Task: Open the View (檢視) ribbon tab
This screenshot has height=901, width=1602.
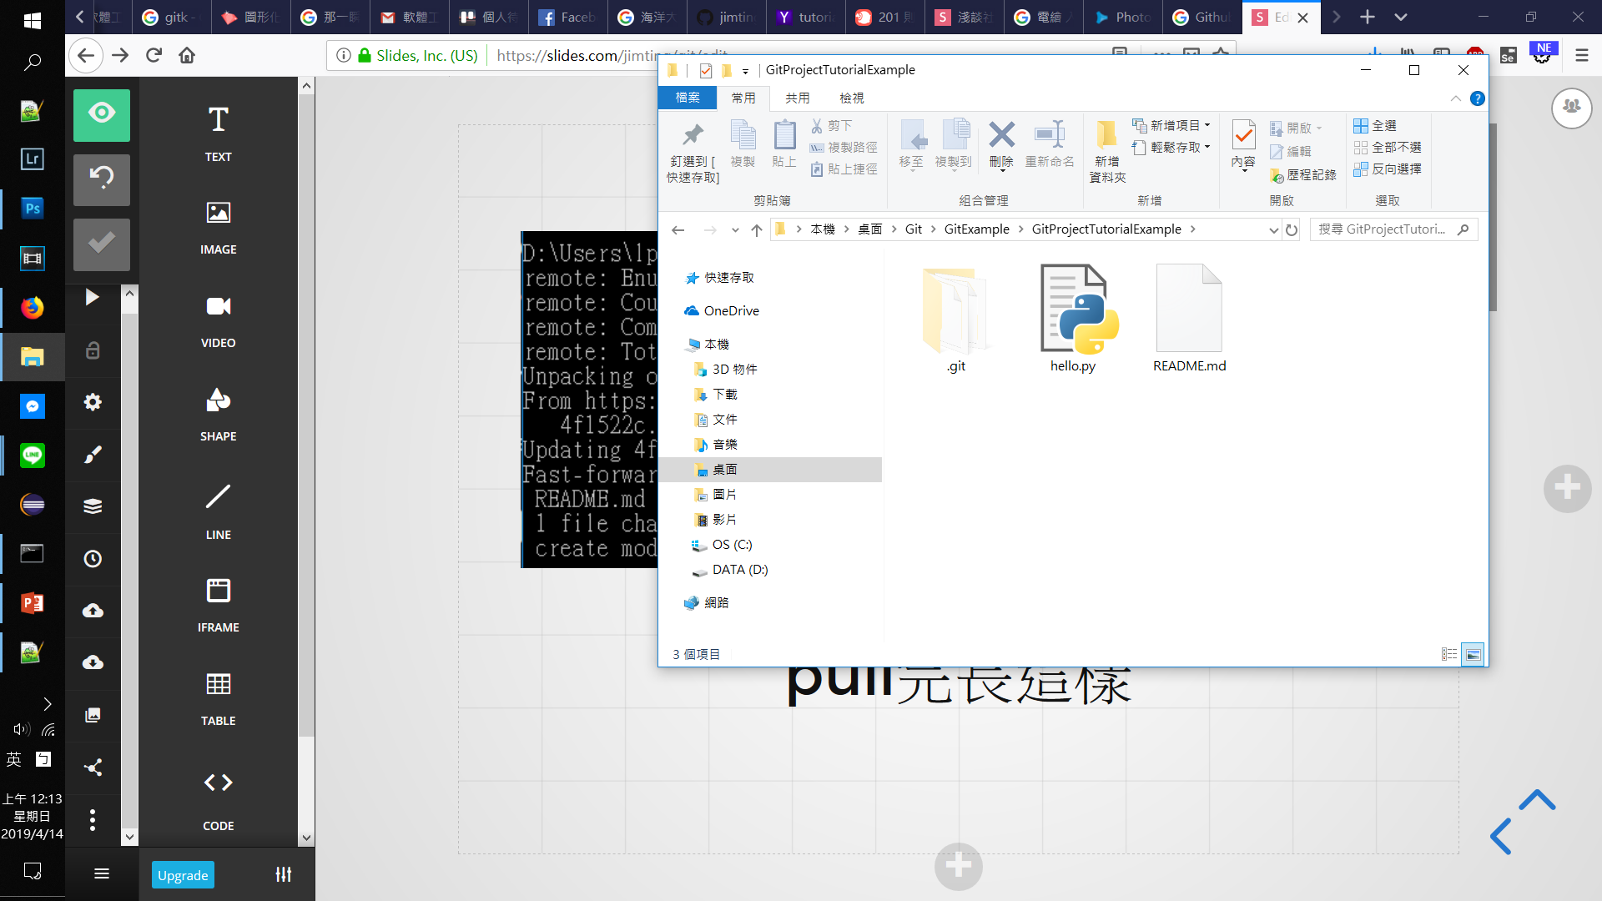Action: click(x=851, y=98)
